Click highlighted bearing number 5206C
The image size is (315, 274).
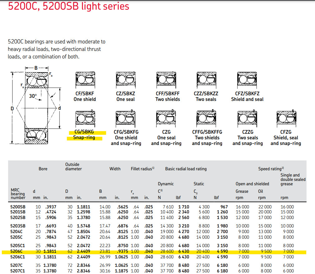click(17, 251)
